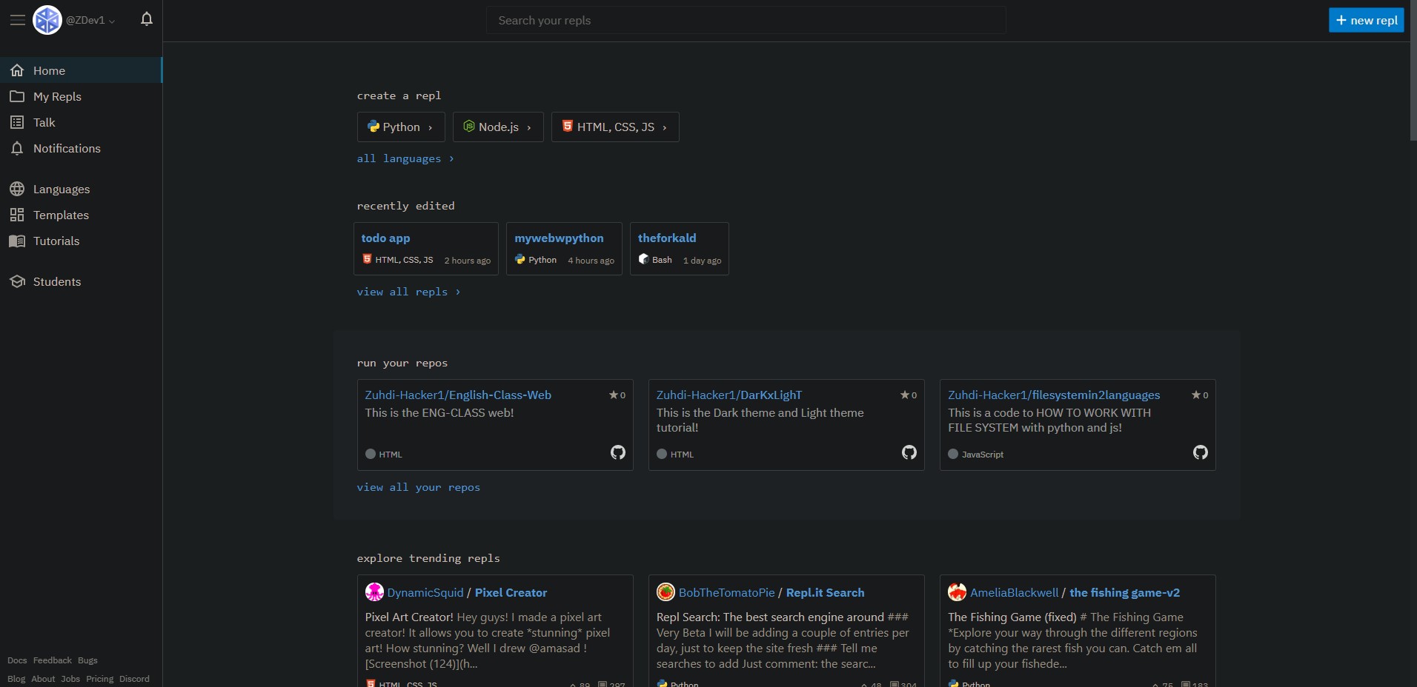Image resolution: width=1417 pixels, height=687 pixels.
Task: Open Feedback footer link
Action: click(x=53, y=660)
